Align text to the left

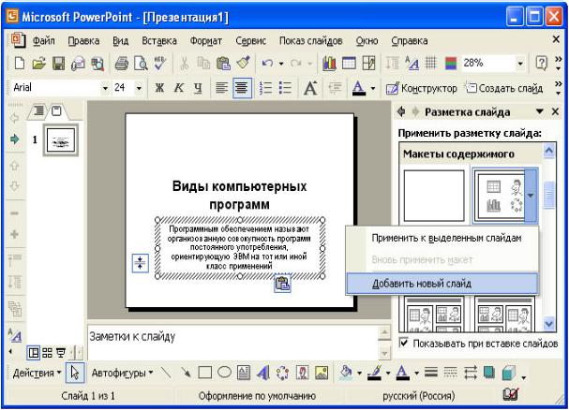(222, 88)
